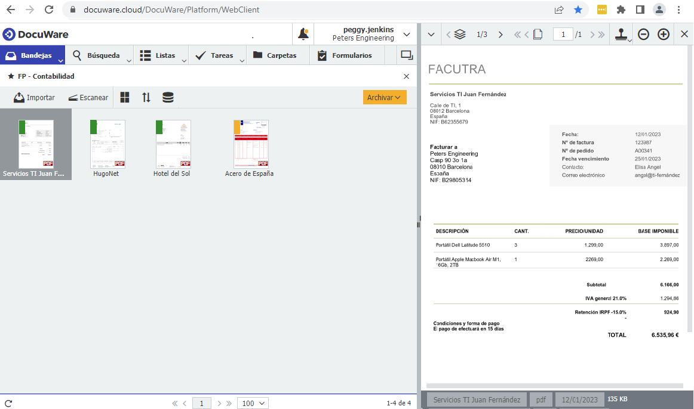694x409 pixels.
Task: Open the Búsqueda tab
Action: [99, 55]
